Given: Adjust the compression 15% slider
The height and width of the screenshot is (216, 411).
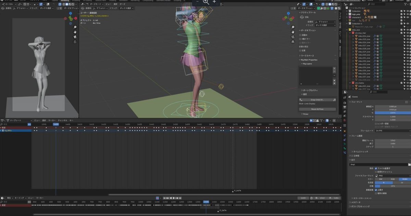Looking at the screenshot, I should tap(393, 186).
